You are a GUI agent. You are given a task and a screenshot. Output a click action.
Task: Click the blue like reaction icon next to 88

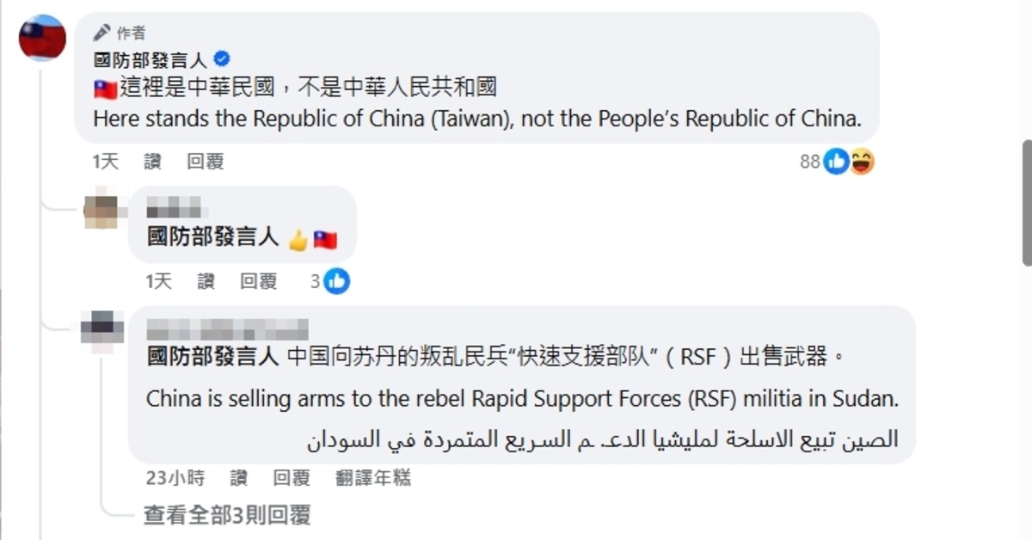click(x=837, y=161)
